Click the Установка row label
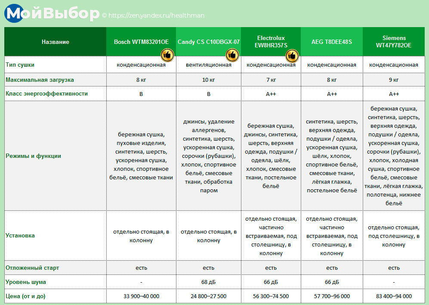Viewport: 429px width, 305px height. click(x=20, y=235)
